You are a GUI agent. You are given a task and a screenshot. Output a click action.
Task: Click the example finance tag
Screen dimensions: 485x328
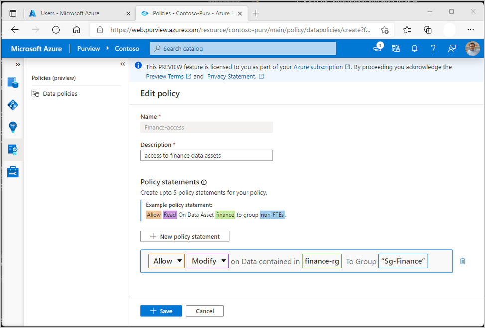point(225,215)
